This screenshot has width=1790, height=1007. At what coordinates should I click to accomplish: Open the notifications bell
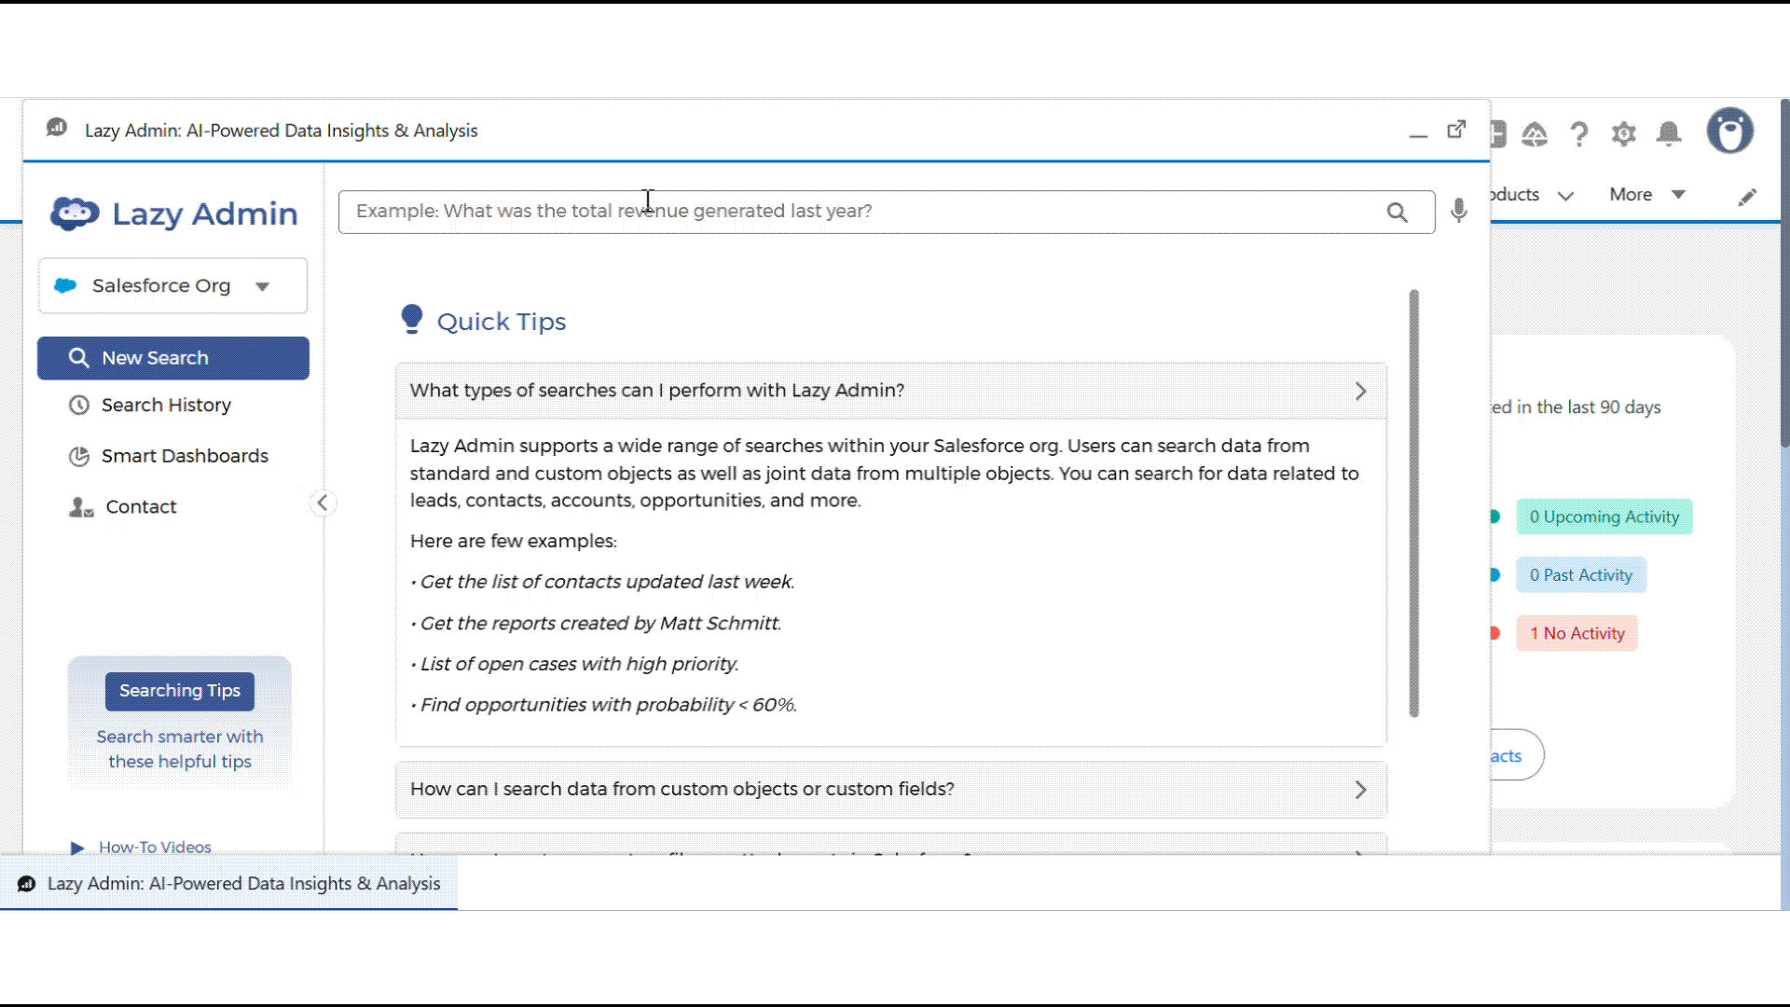1669,134
